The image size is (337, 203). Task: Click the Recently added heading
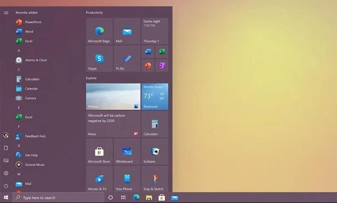click(x=26, y=13)
